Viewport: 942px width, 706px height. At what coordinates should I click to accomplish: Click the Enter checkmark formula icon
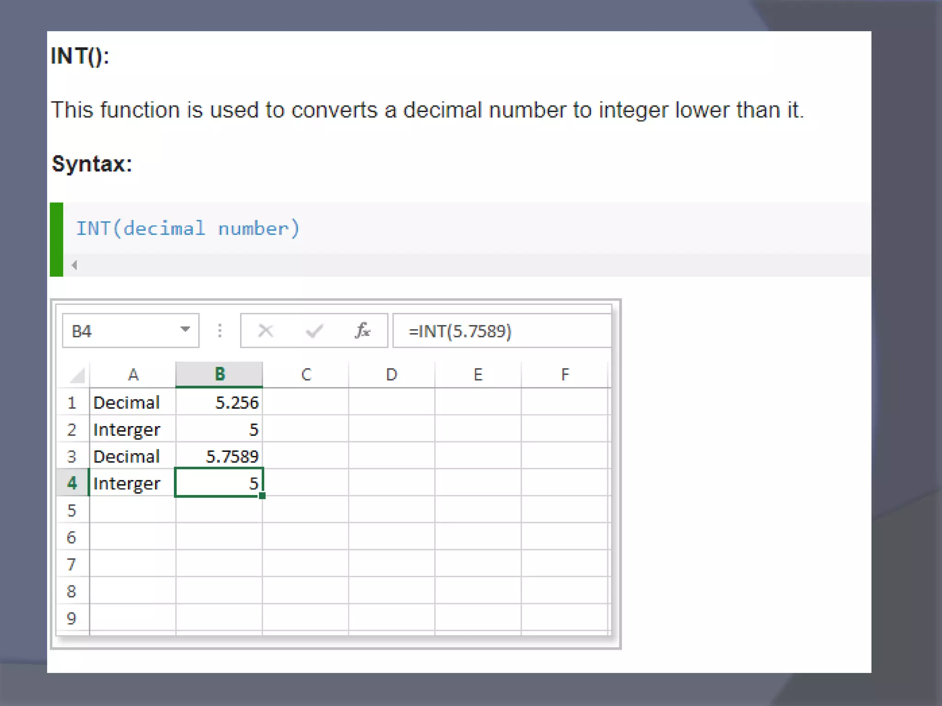[314, 330]
